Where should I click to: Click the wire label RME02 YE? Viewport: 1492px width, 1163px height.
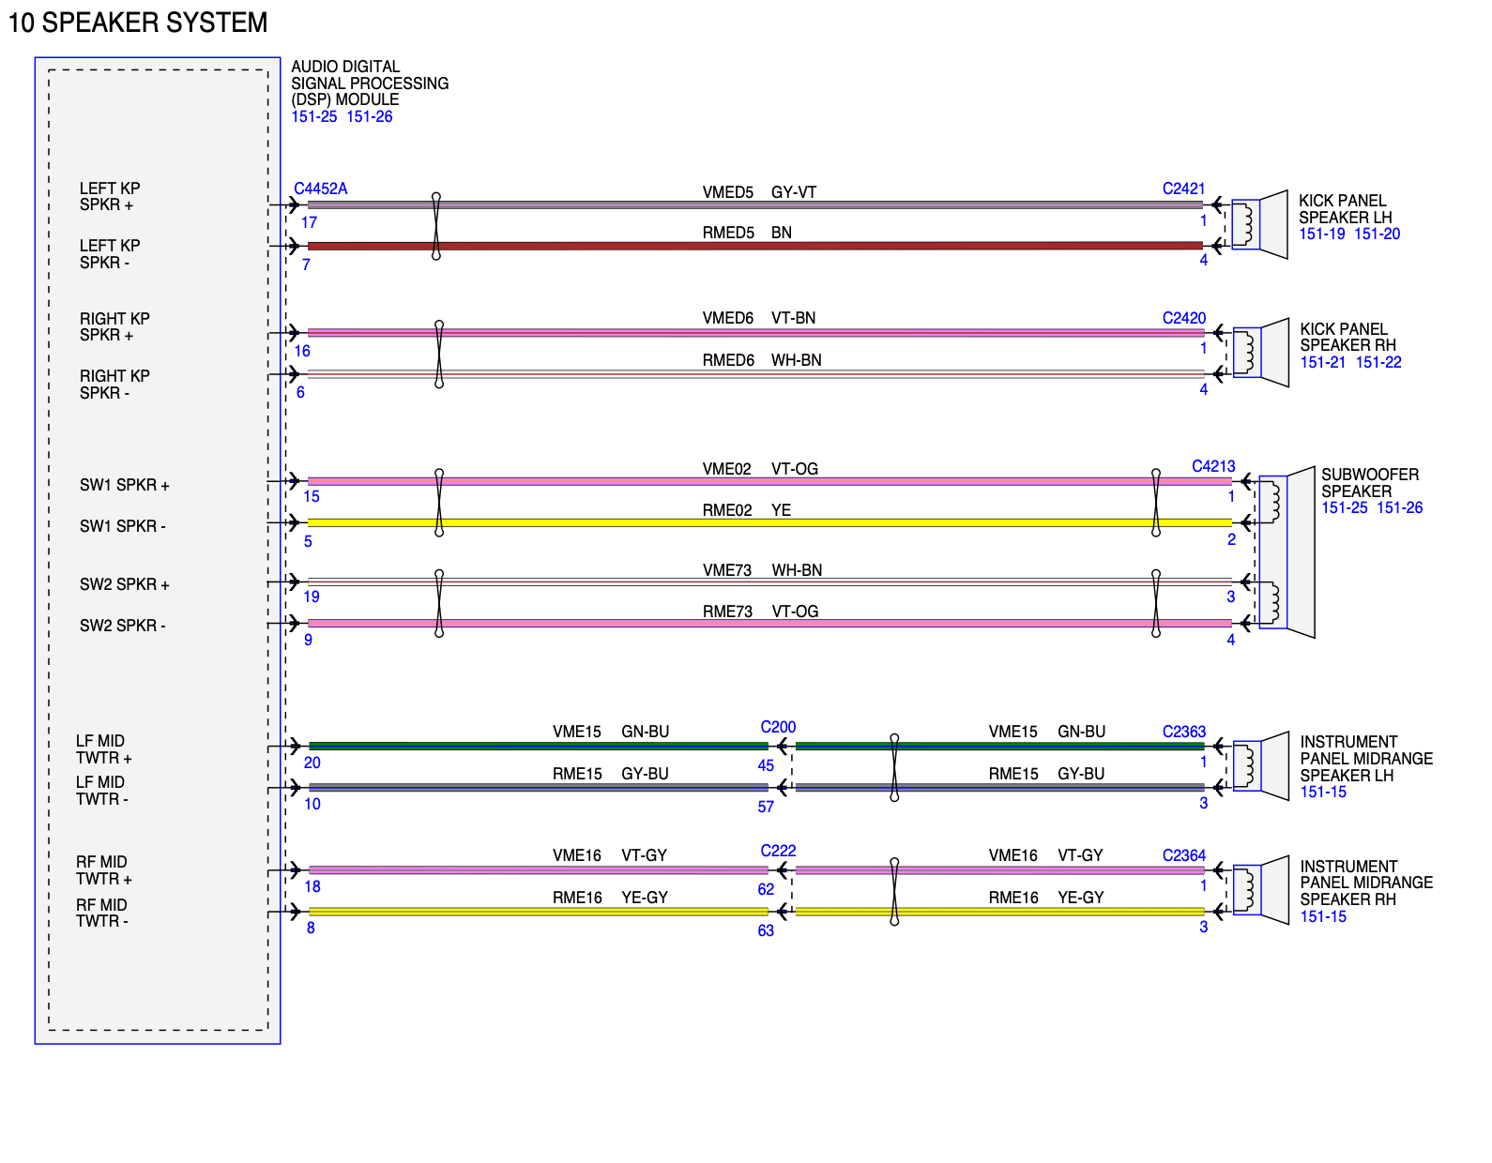747,511
